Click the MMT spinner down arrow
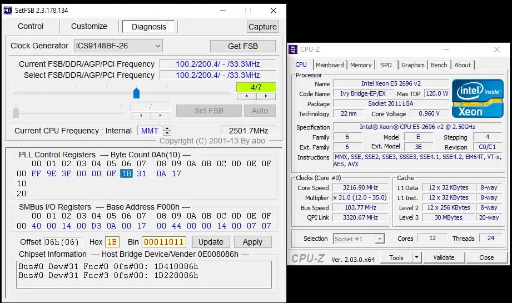 pos(167,133)
